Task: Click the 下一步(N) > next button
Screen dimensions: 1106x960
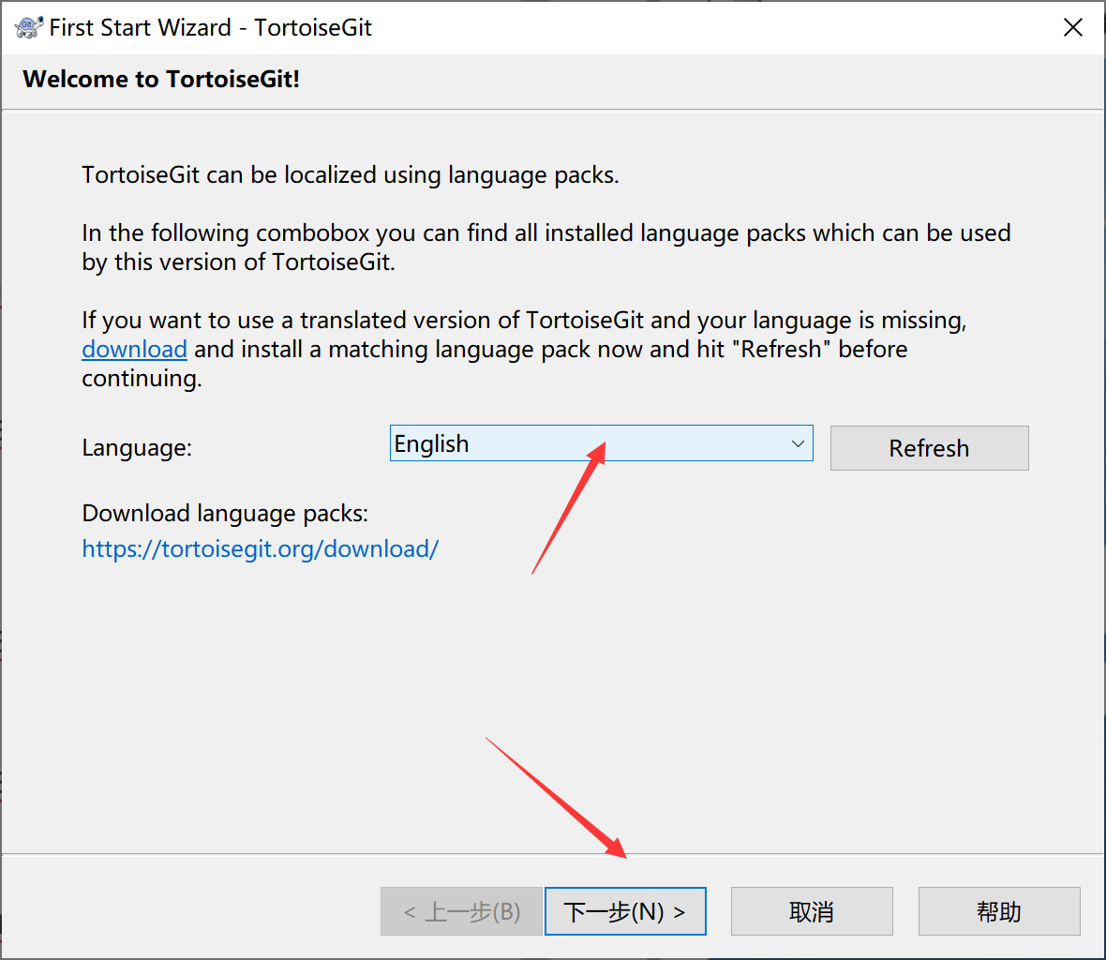Action: pyautogui.click(x=625, y=911)
